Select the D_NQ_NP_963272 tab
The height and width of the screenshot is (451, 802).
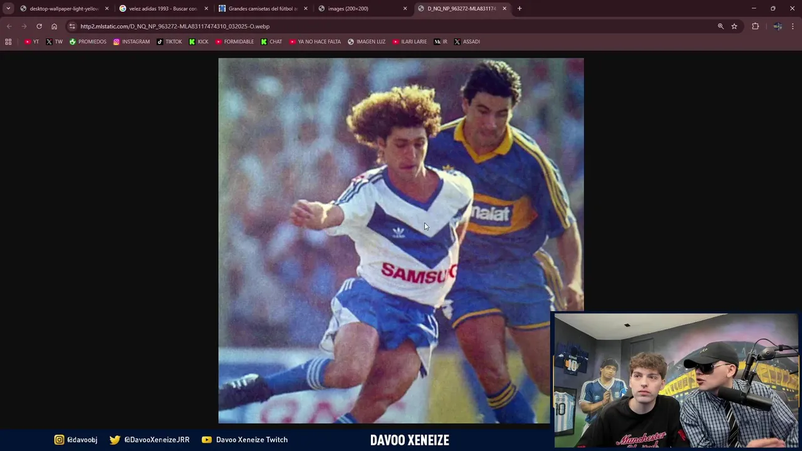tap(462, 9)
